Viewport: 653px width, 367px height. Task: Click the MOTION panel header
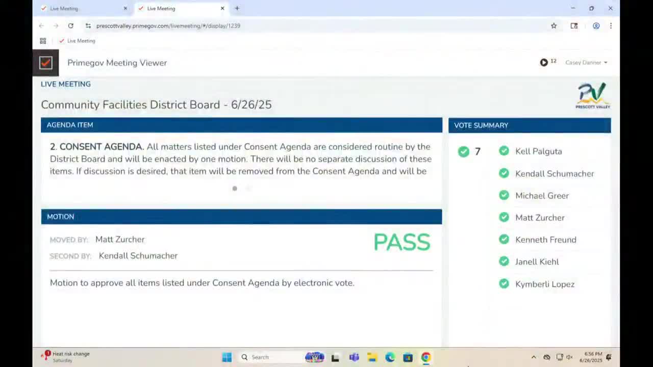[241, 217]
